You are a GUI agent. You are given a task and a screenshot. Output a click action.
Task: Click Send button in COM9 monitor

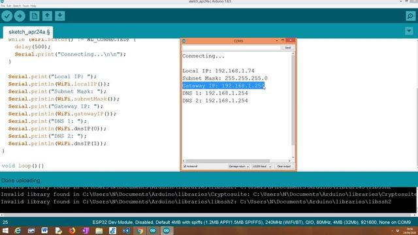[x=288, y=48]
